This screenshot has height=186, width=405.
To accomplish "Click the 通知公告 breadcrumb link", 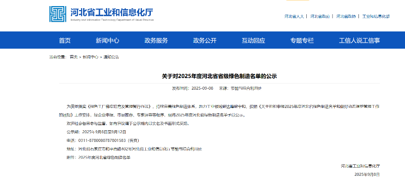I will 111,57.
